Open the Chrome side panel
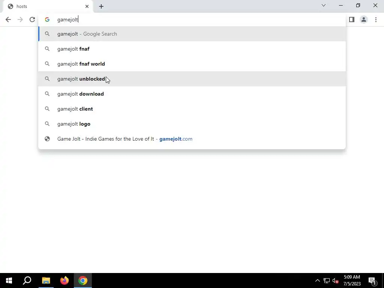This screenshot has height=288, width=384. 352,19
